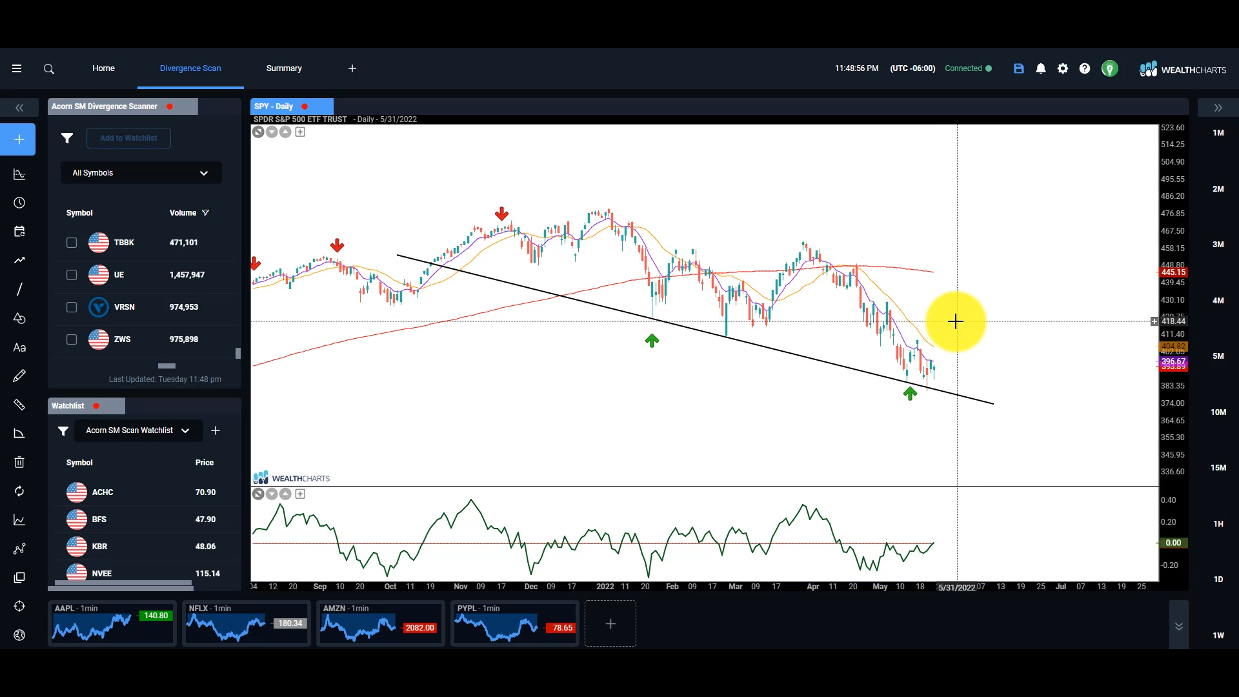
Task: Open the symbol search magnifier
Action: pyautogui.click(x=49, y=68)
